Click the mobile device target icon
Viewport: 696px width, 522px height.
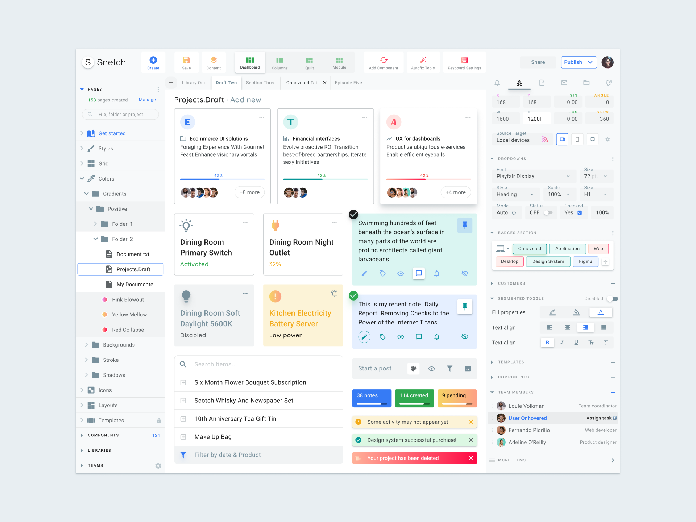tap(577, 139)
